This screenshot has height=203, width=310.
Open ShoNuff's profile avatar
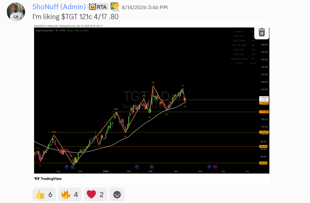point(16,12)
